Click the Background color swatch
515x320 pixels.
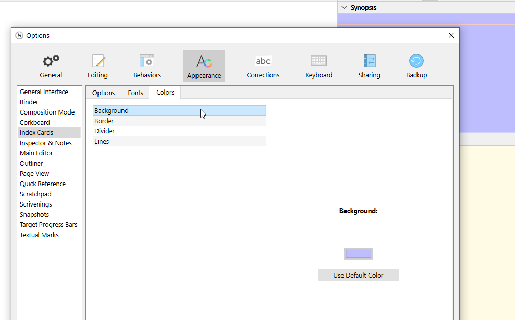click(358, 254)
